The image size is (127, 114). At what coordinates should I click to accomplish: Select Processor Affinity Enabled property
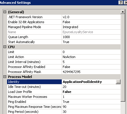34,67
